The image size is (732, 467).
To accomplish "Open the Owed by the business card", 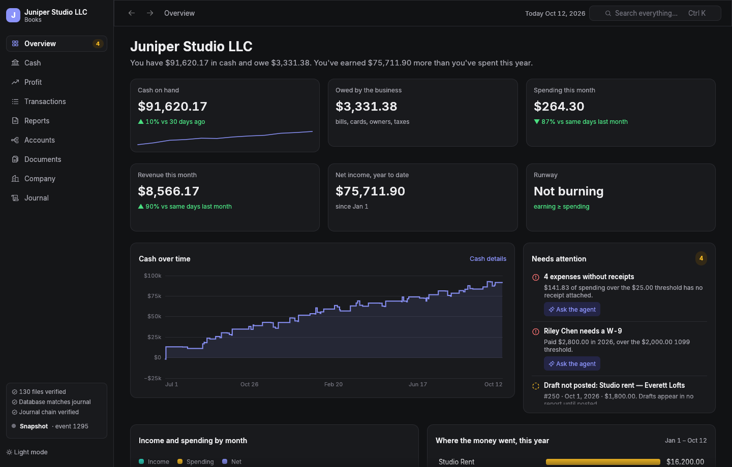I will (x=422, y=113).
